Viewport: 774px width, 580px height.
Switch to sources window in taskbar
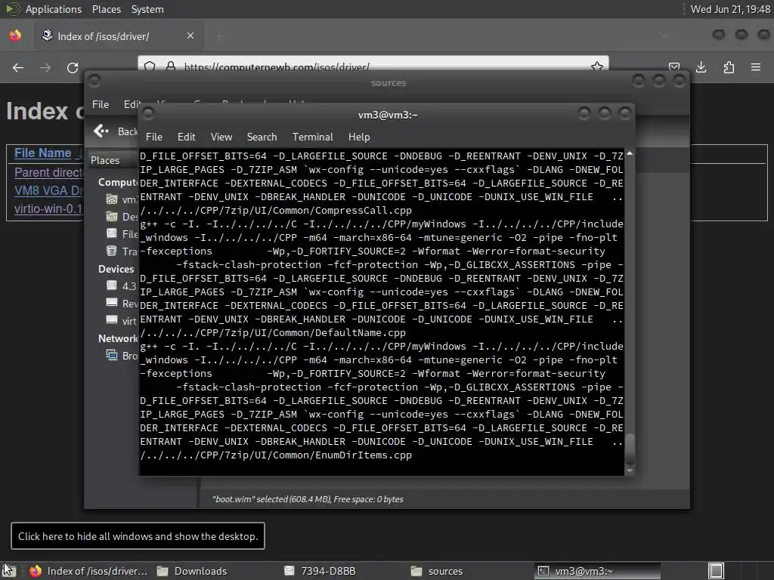[438, 571]
